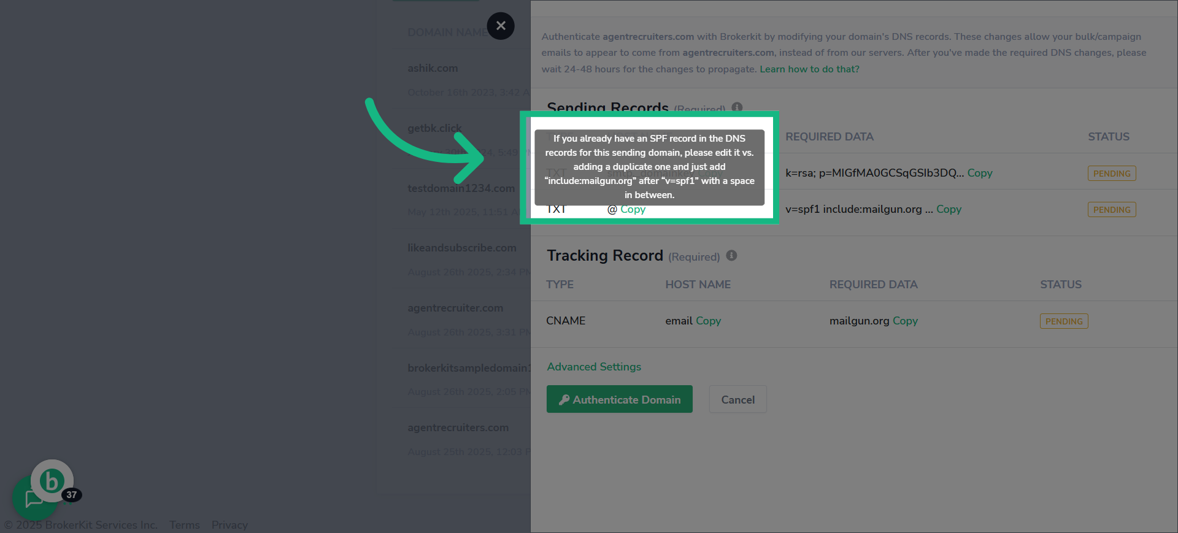This screenshot has width=1178, height=533.
Task: Open the Terms footer link
Action: tap(185, 525)
